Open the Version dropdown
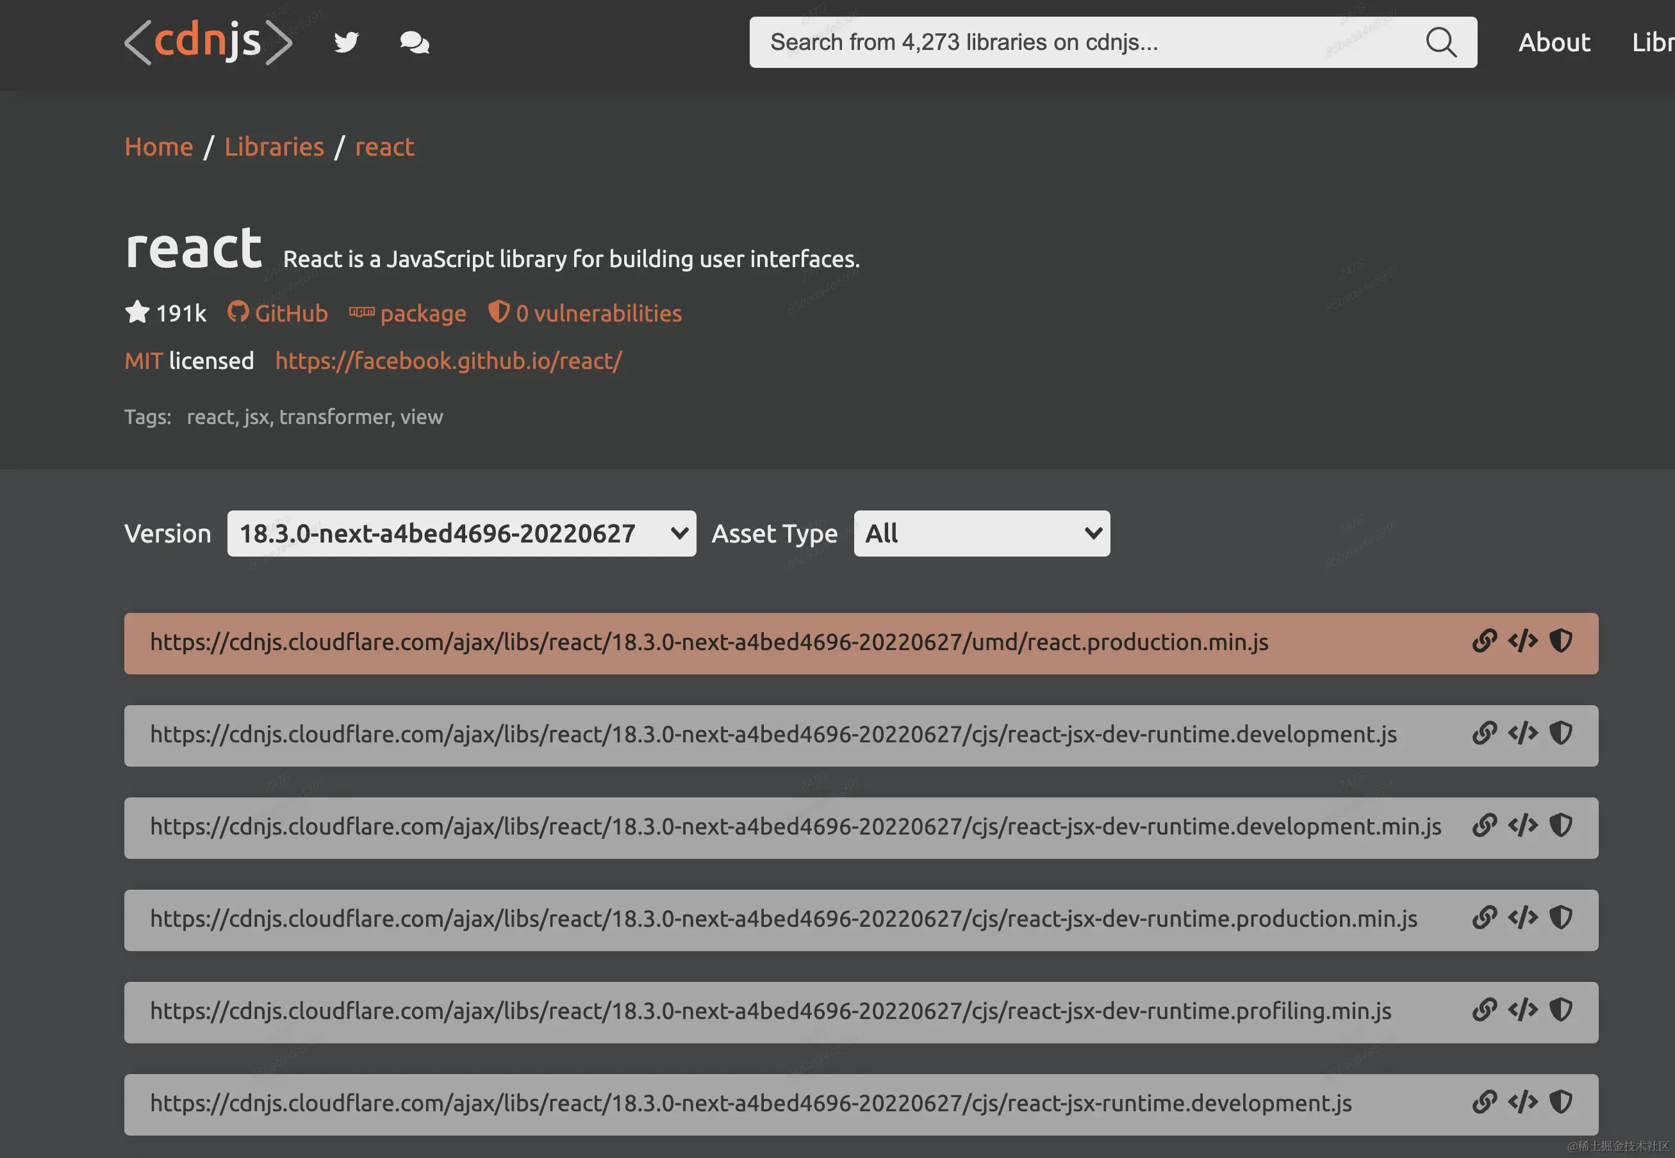The image size is (1675, 1158). tap(461, 534)
